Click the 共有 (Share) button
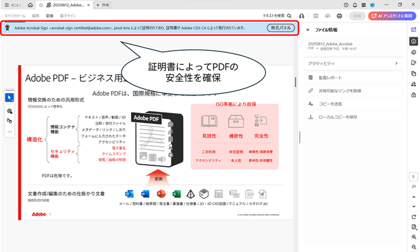The image size is (420, 252). [357, 16]
